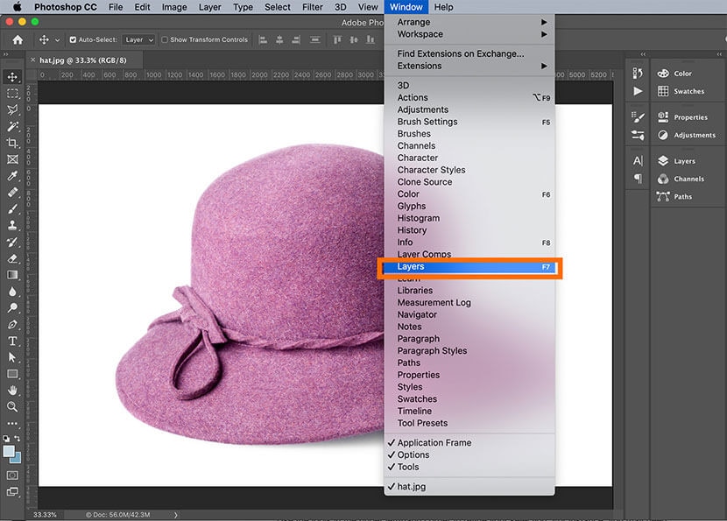Open the Auto-Select Layer dropdown
The image size is (727, 521).
(138, 39)
